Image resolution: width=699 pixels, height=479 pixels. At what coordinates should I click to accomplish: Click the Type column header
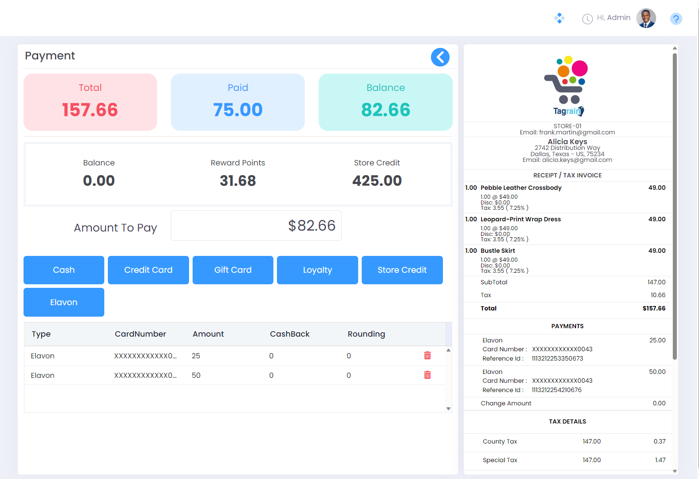[41, 334]
